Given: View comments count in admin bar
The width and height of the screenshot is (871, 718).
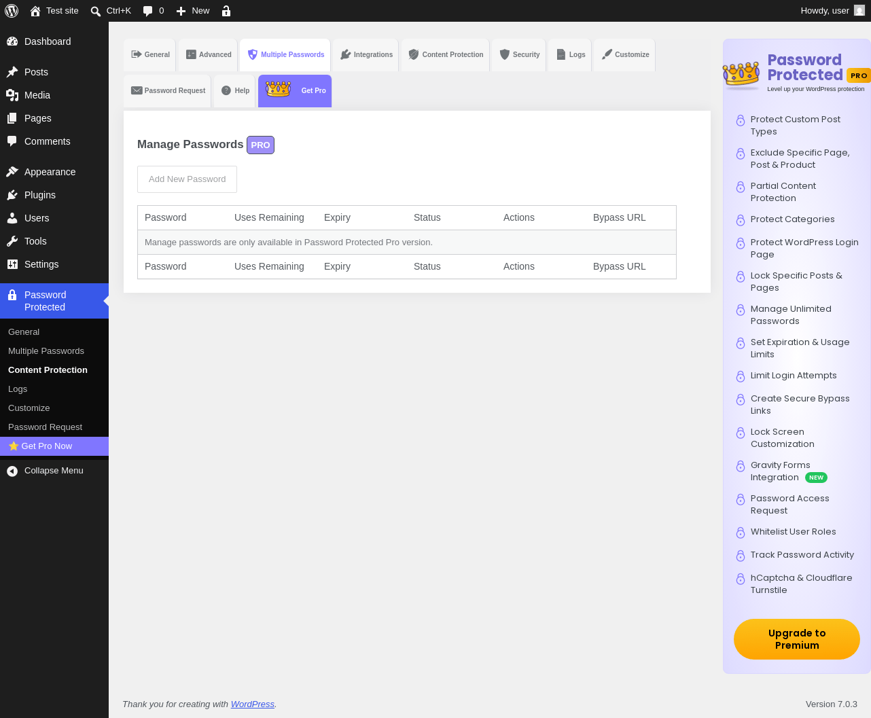Looking at the screenshot, I should point(154,11).
